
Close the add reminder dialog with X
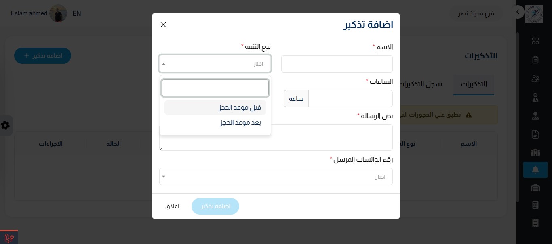click(x=163, y=25)
